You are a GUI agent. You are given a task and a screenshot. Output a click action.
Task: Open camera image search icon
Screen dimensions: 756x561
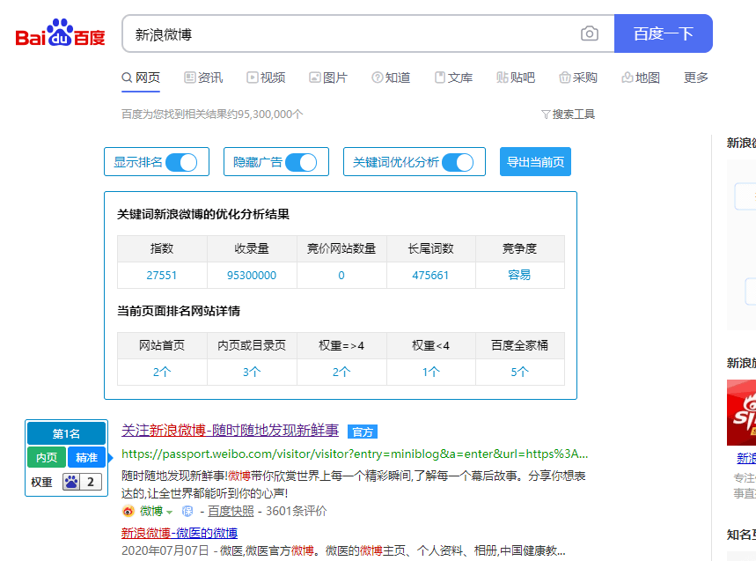589,33
